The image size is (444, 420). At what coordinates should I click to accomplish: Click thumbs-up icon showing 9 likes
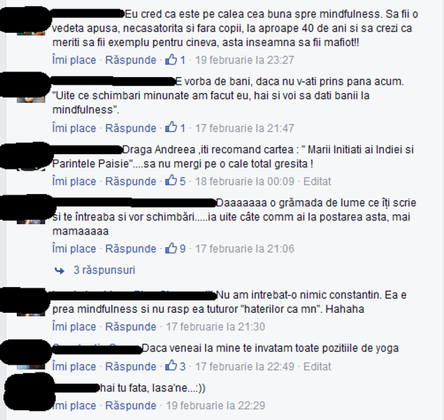pos(171,248)
